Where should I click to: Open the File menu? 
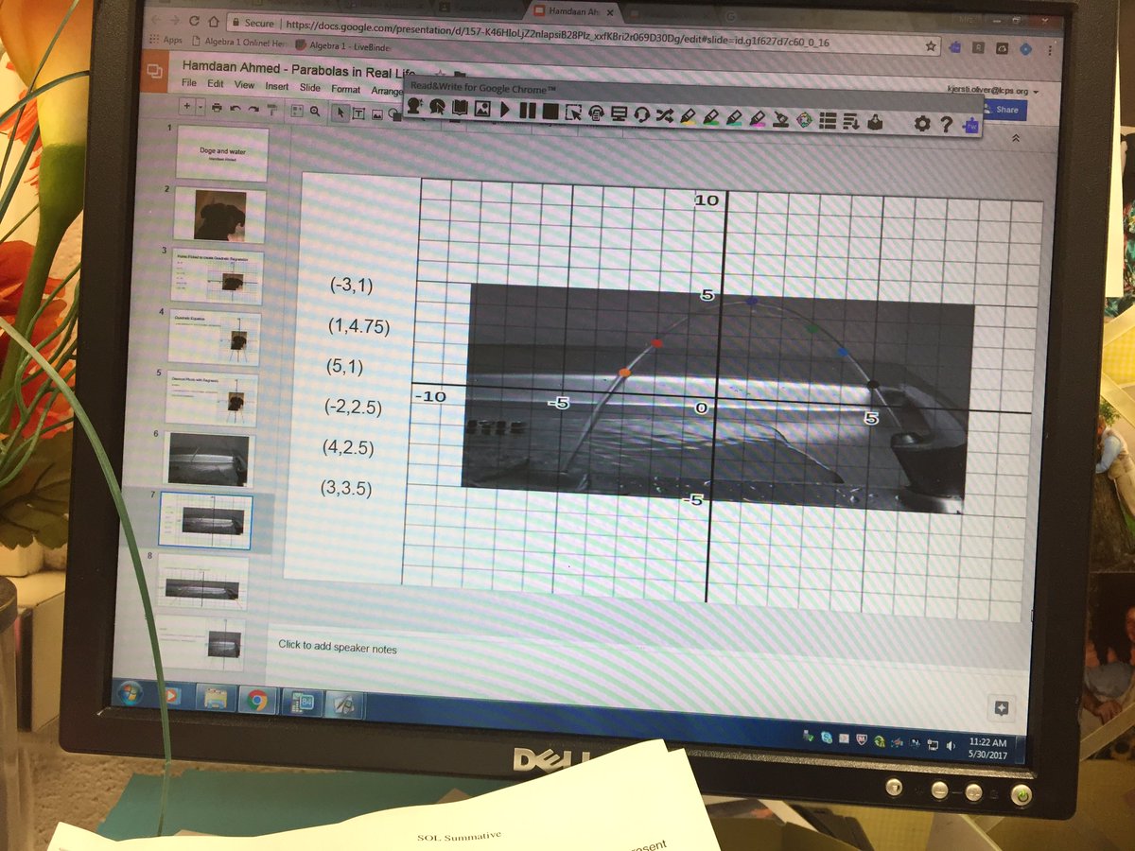tap(189, 84)
